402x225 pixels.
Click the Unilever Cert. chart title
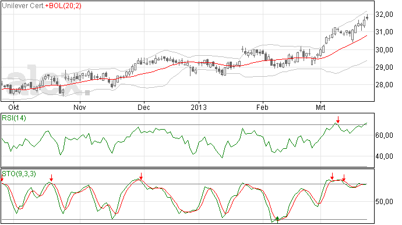[x=23, y=6]
